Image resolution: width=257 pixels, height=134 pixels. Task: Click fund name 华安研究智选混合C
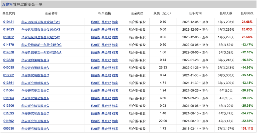click(35, 114)
